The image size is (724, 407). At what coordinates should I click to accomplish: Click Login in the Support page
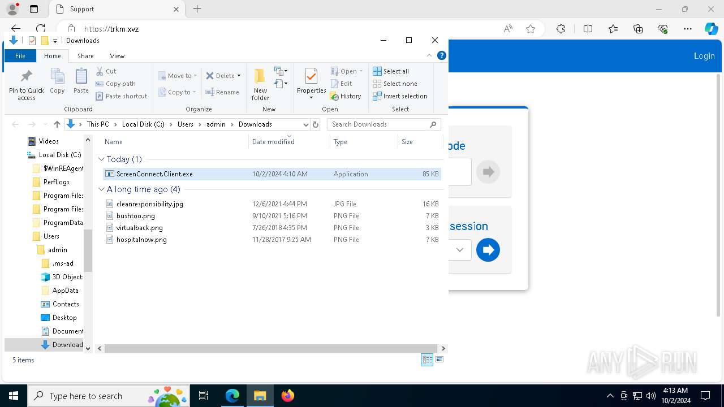(x=704, y=55)
